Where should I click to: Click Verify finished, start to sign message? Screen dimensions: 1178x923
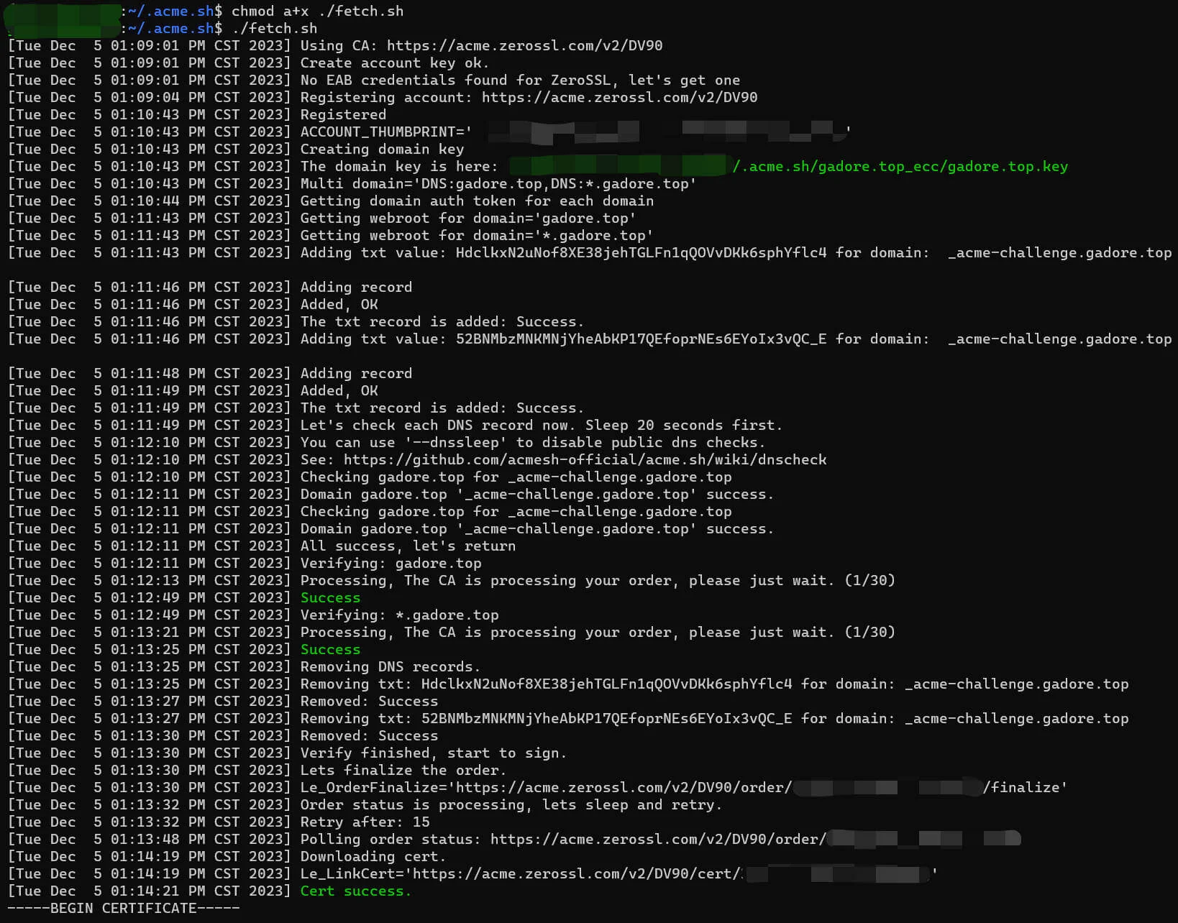[433, 753]
